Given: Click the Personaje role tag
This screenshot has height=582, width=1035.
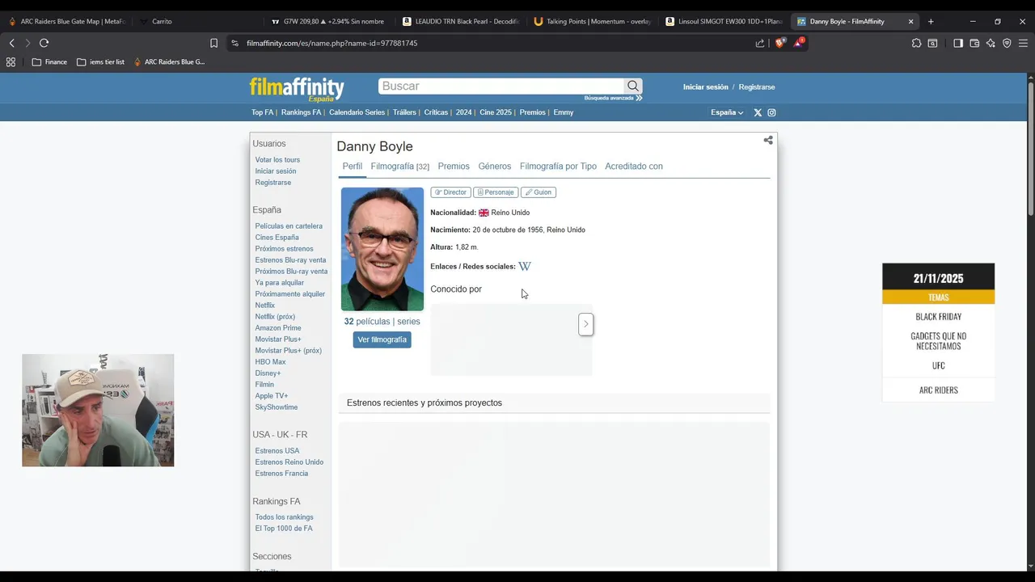Looking at the screenshot, I should pos(496,192).
